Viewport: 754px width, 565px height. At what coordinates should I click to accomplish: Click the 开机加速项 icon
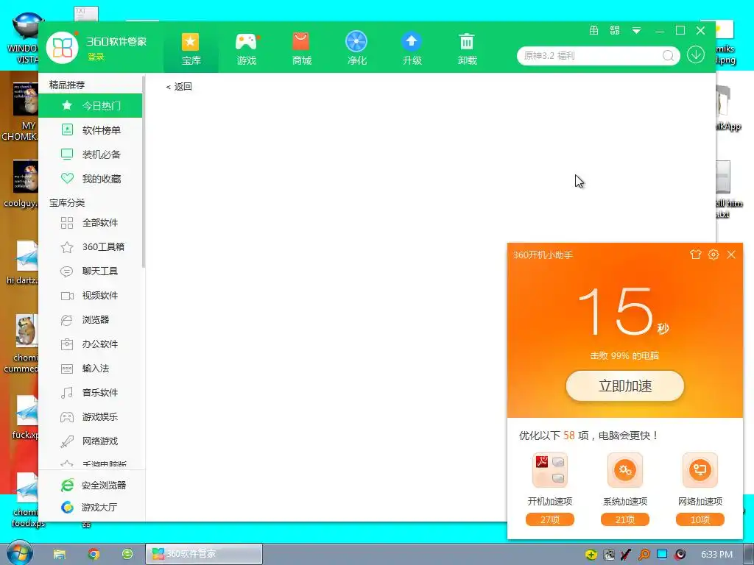[x=549, y=470]
